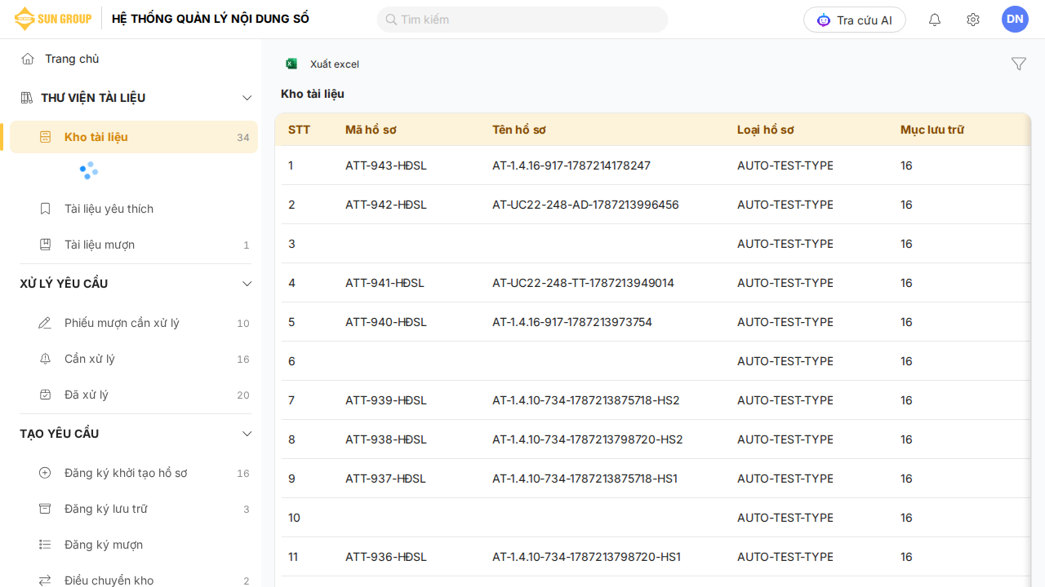Click the Xuất excel button
1045x587 pixels.
322,64
